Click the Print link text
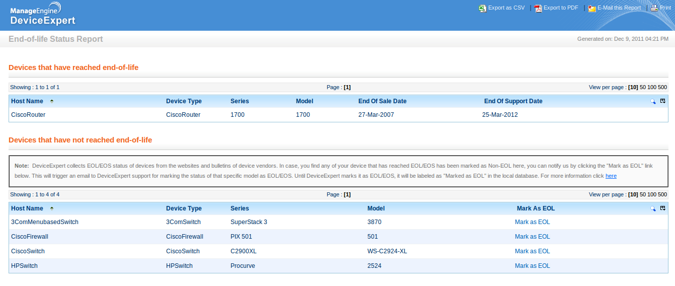 click(x=665, y=8)
